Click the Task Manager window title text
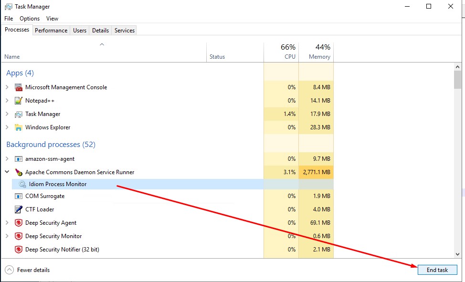Image resolution: width=465 pixels, height=282 pixels. pos(32,7)
